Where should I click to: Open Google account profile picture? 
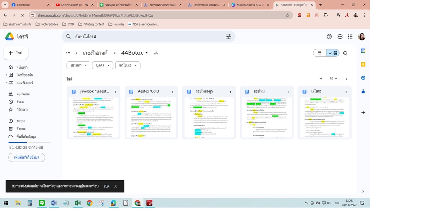click(362, 36)
